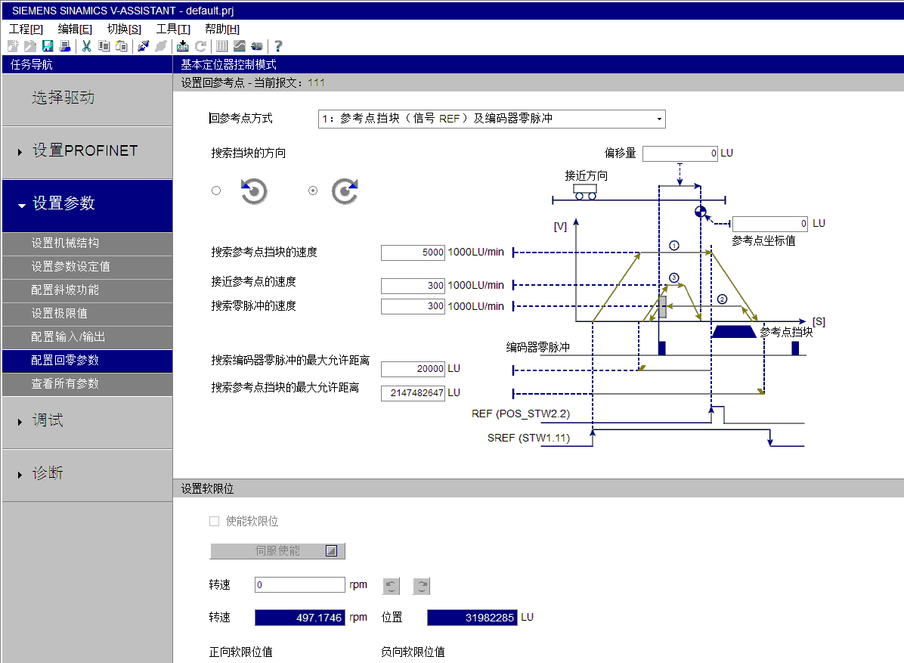Click the Paste clipboard icon
The image size is (904, 663).
(121, 46)
